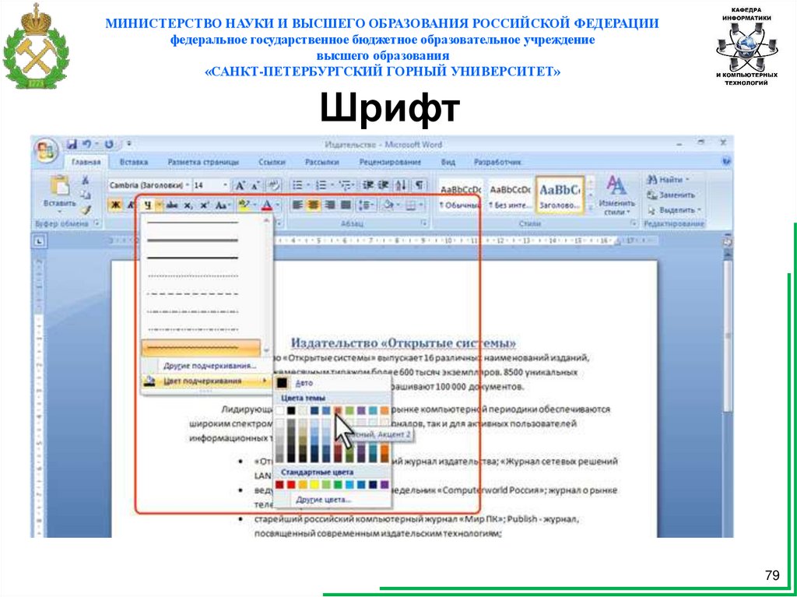Redo the last action
This screenshot has width=797, height=597.
pyautogui.click(x=109, y=145)
